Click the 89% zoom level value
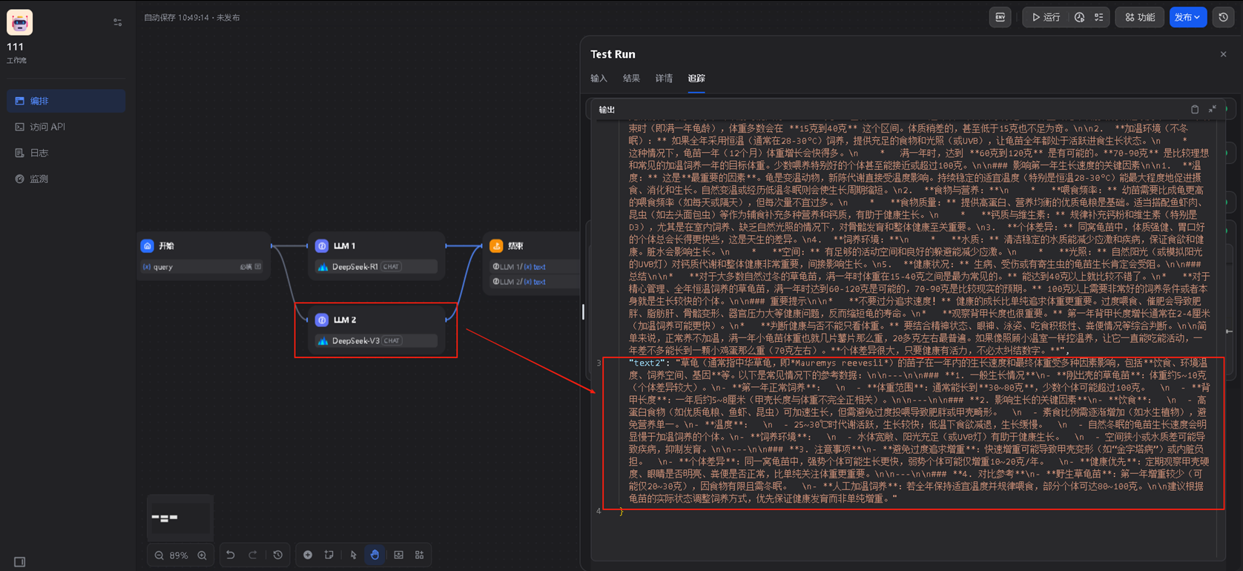Screen dimensions: 1243x571 point(179,555)
